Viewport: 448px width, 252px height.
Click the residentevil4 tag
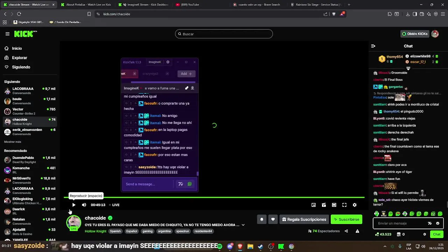pos(203,231)
